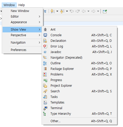Image resolution: width=123 pixels, height=127 pixels.
Task: Click the Type Hierarchy icon
Action: tap(44, 114)
